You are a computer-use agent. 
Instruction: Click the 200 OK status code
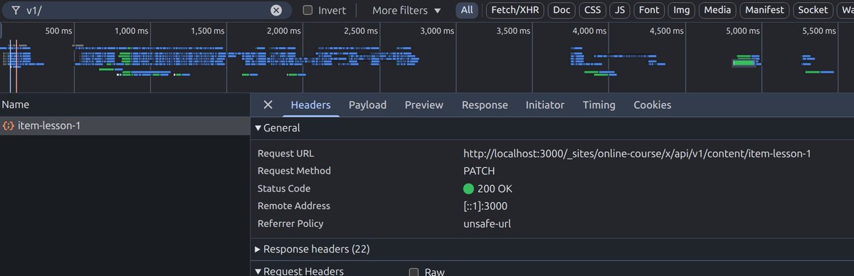(x=487, y=189)
